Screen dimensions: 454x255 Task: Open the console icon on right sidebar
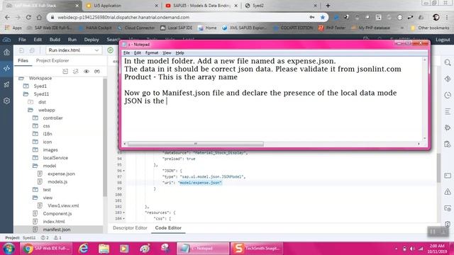(x=448, y=176)
